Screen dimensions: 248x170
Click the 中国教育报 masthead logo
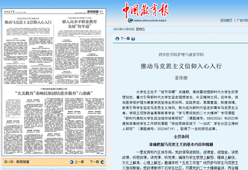tap(146, 10)
